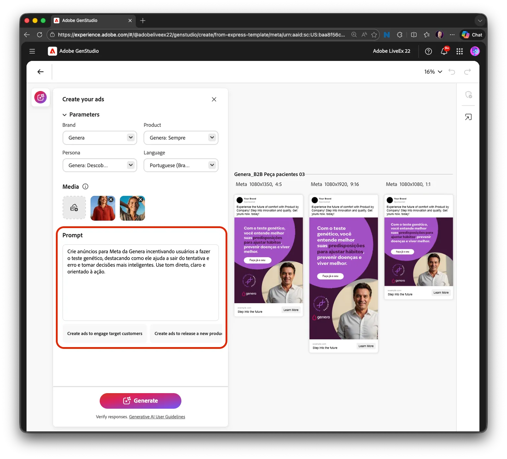This screenshot has width=507, height=459.
Task: Open the Persona dropdown Genera: Descob...
Action: (x=100, y=165)
